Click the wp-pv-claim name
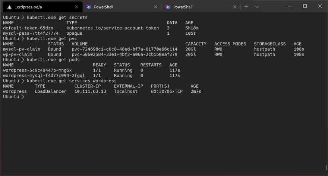This screenshot has height=176, width=328. coord(18,54)
